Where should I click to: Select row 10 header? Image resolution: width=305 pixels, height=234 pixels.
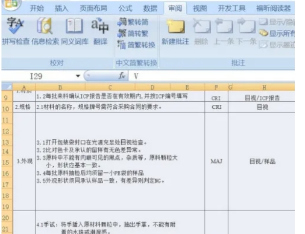pos(6,108)
